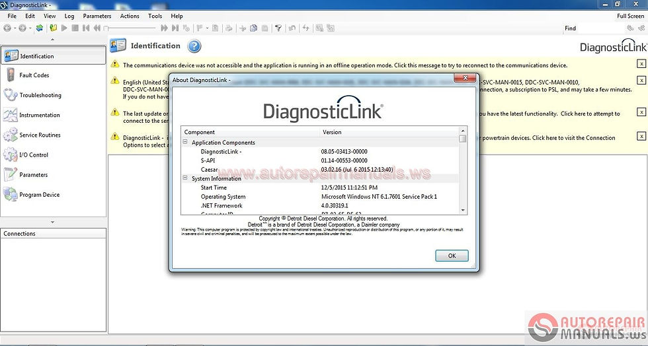Open the Parameters menu
The height and width of the screenshot is (346, 648).
point(97,16)
